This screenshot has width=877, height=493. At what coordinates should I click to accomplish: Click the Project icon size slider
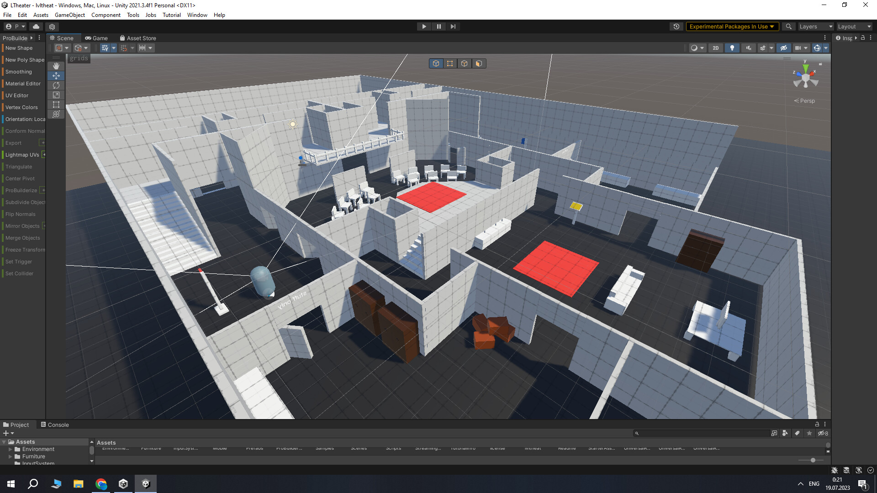(x=813, y=460)
